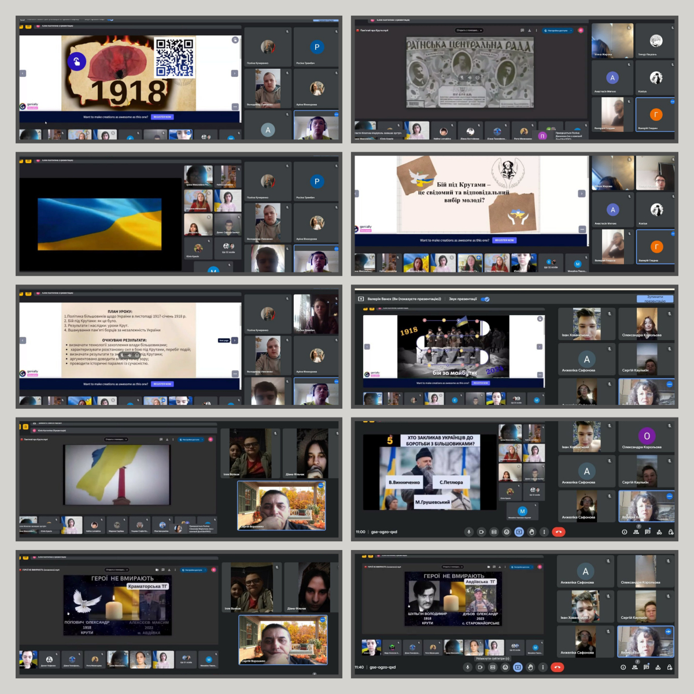Open meeting info in the 11:40 meeting
This screenshot has width=694, height=694.
tap(623, 667)
